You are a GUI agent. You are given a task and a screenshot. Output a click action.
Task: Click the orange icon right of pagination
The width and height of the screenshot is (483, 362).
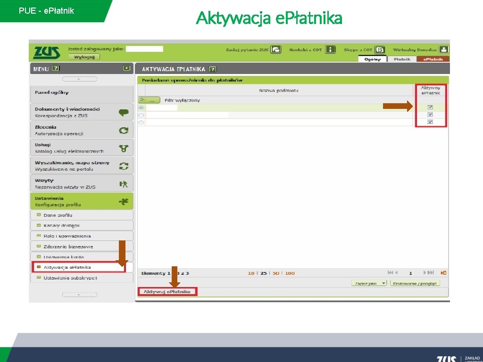click(443, 273)
